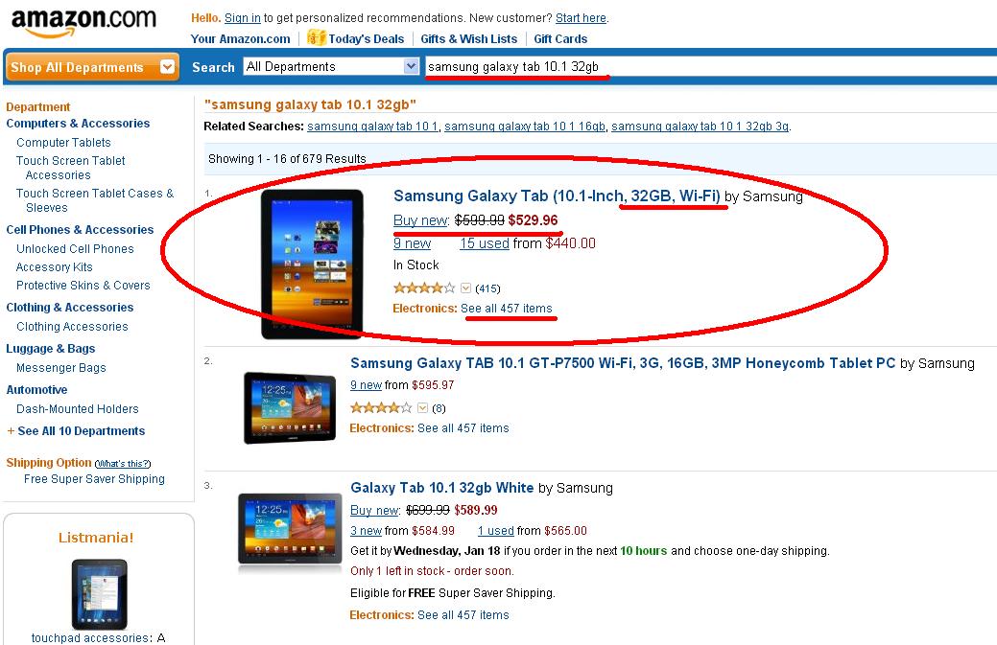Click the first result's black tablet thumbnail

coord(312,264)
